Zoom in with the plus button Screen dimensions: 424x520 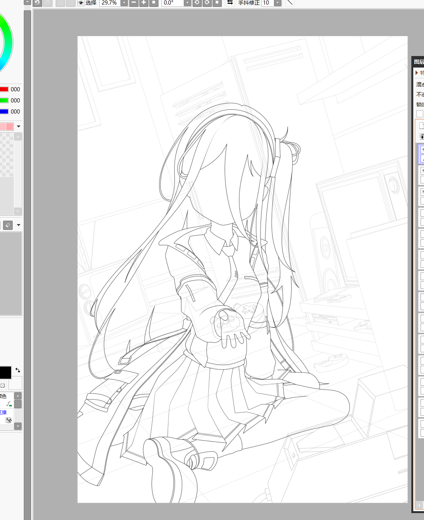click(144, 2)
